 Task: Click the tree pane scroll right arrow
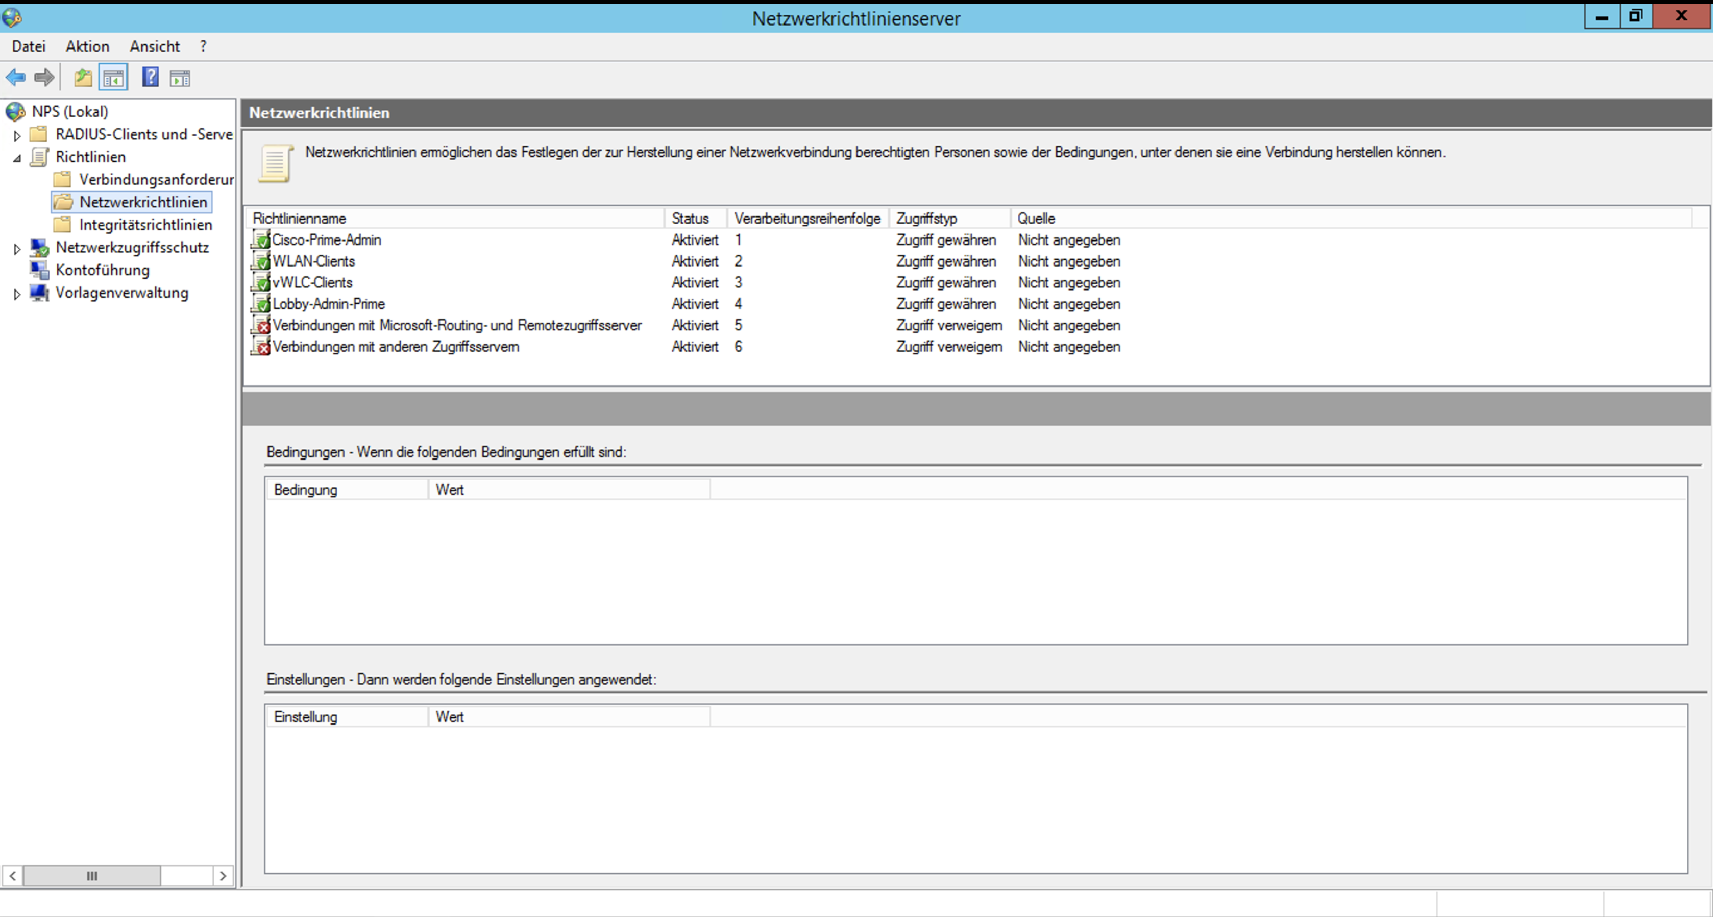224,876
